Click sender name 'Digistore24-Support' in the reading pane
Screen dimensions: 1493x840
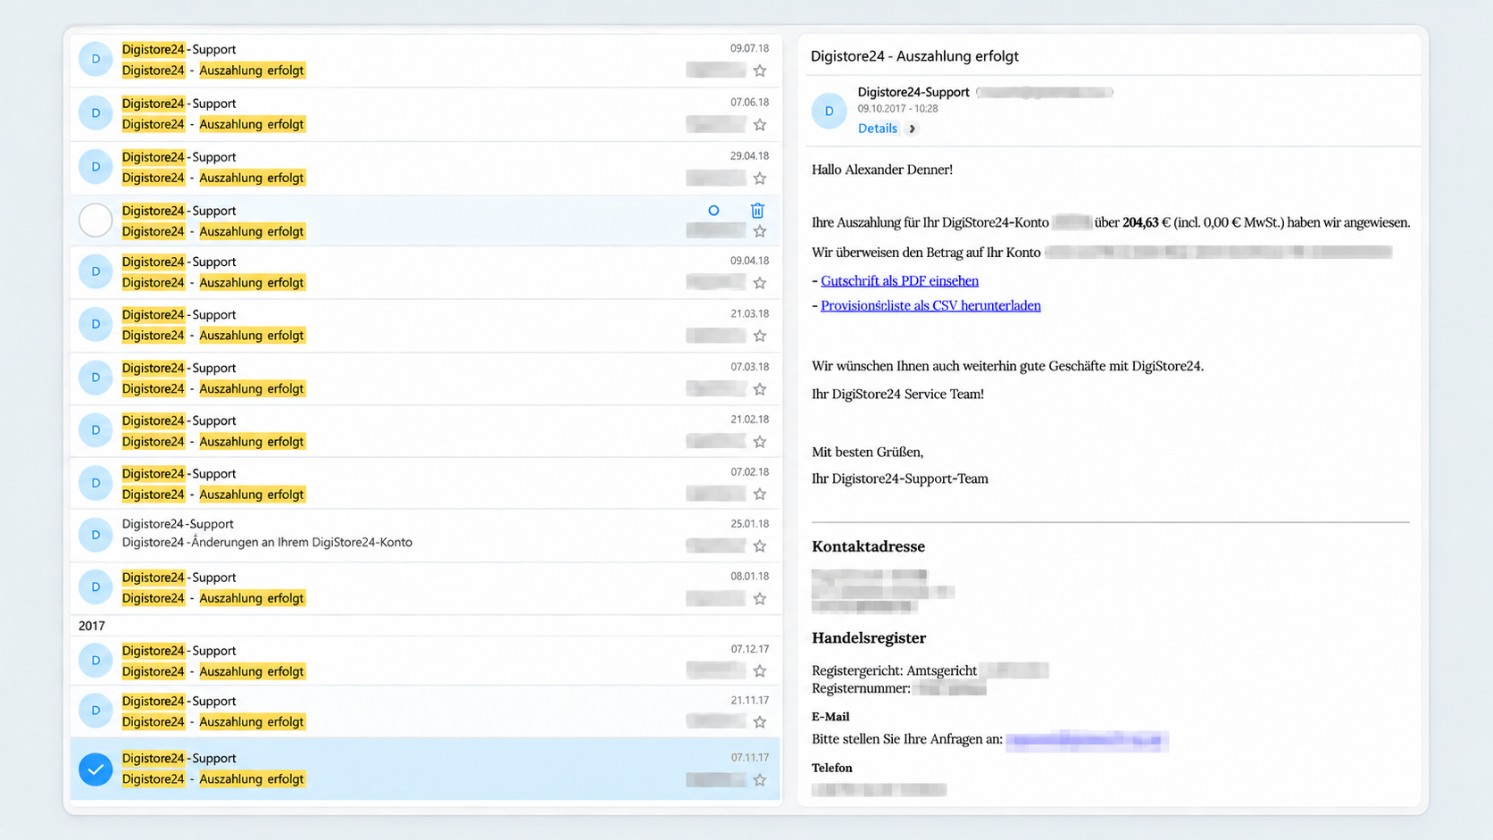coord(913,92)
